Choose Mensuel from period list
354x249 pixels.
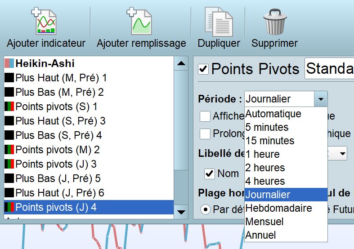(x=264, y=222)
